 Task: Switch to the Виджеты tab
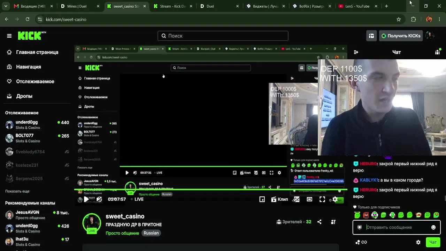point(266,6)
